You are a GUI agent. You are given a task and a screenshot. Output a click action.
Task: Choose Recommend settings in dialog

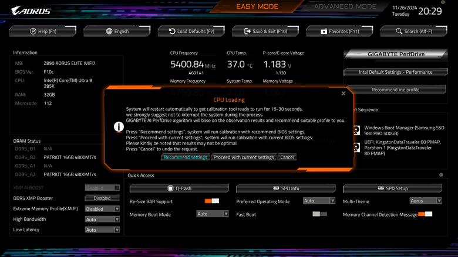186,157
